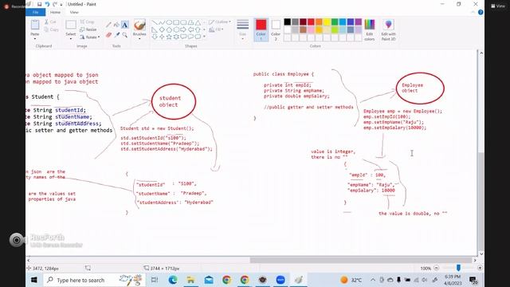Open the Select dropdown arrow
The height and width of the screenshot is (287, 510).
tap(71, 39)
